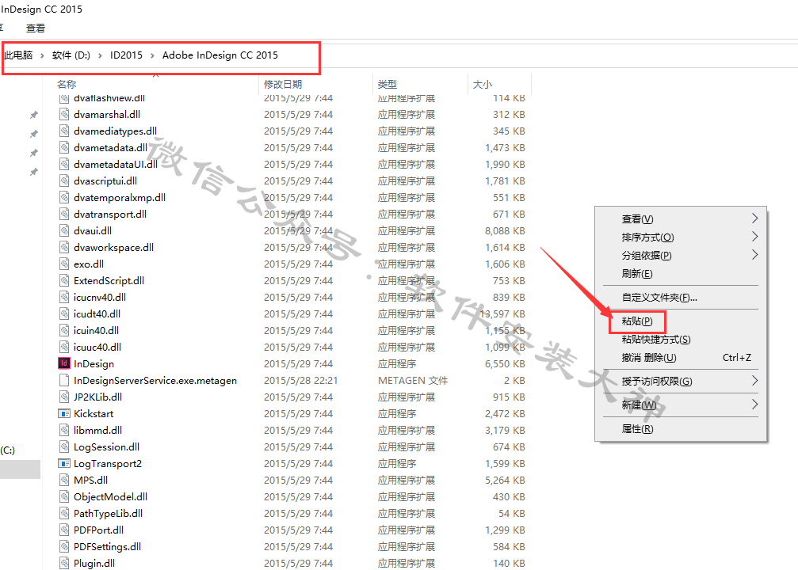Select the icuuc40.dll file name
Screen dimensions: 798x570
point(97,348)
